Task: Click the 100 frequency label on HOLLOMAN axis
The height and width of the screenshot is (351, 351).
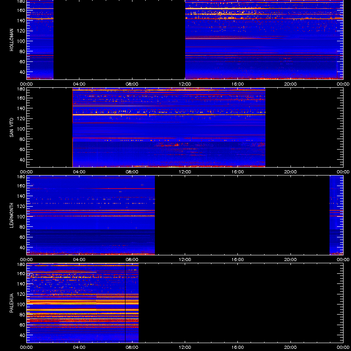Action: pos(21,41)
